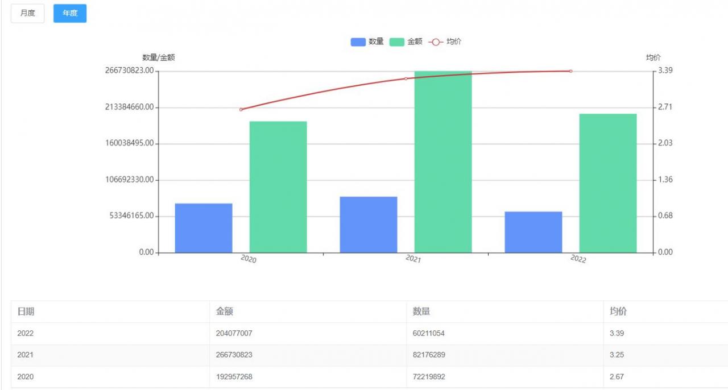This screenshot has height=390, width=728.
Task: Click the 2021 amount cell 266730823
Action: (x=234, y=355)
